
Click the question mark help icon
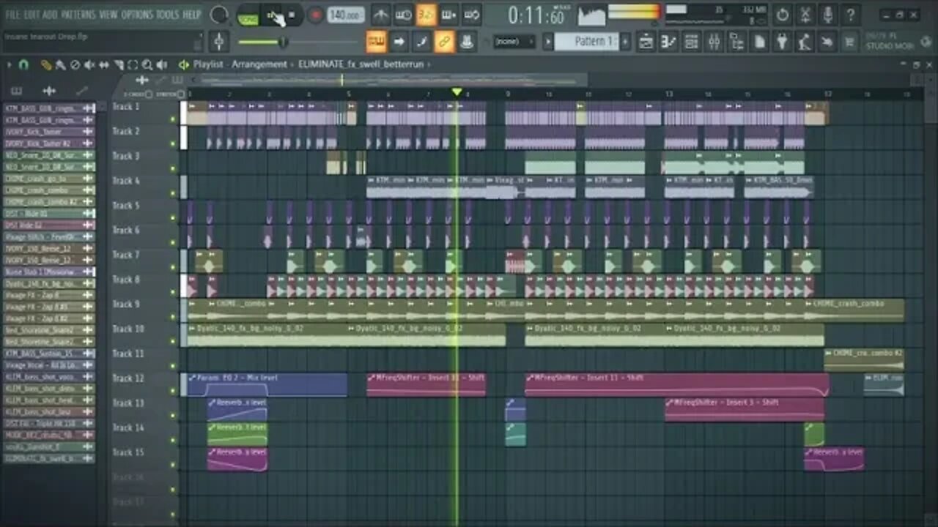pos(849,15)
